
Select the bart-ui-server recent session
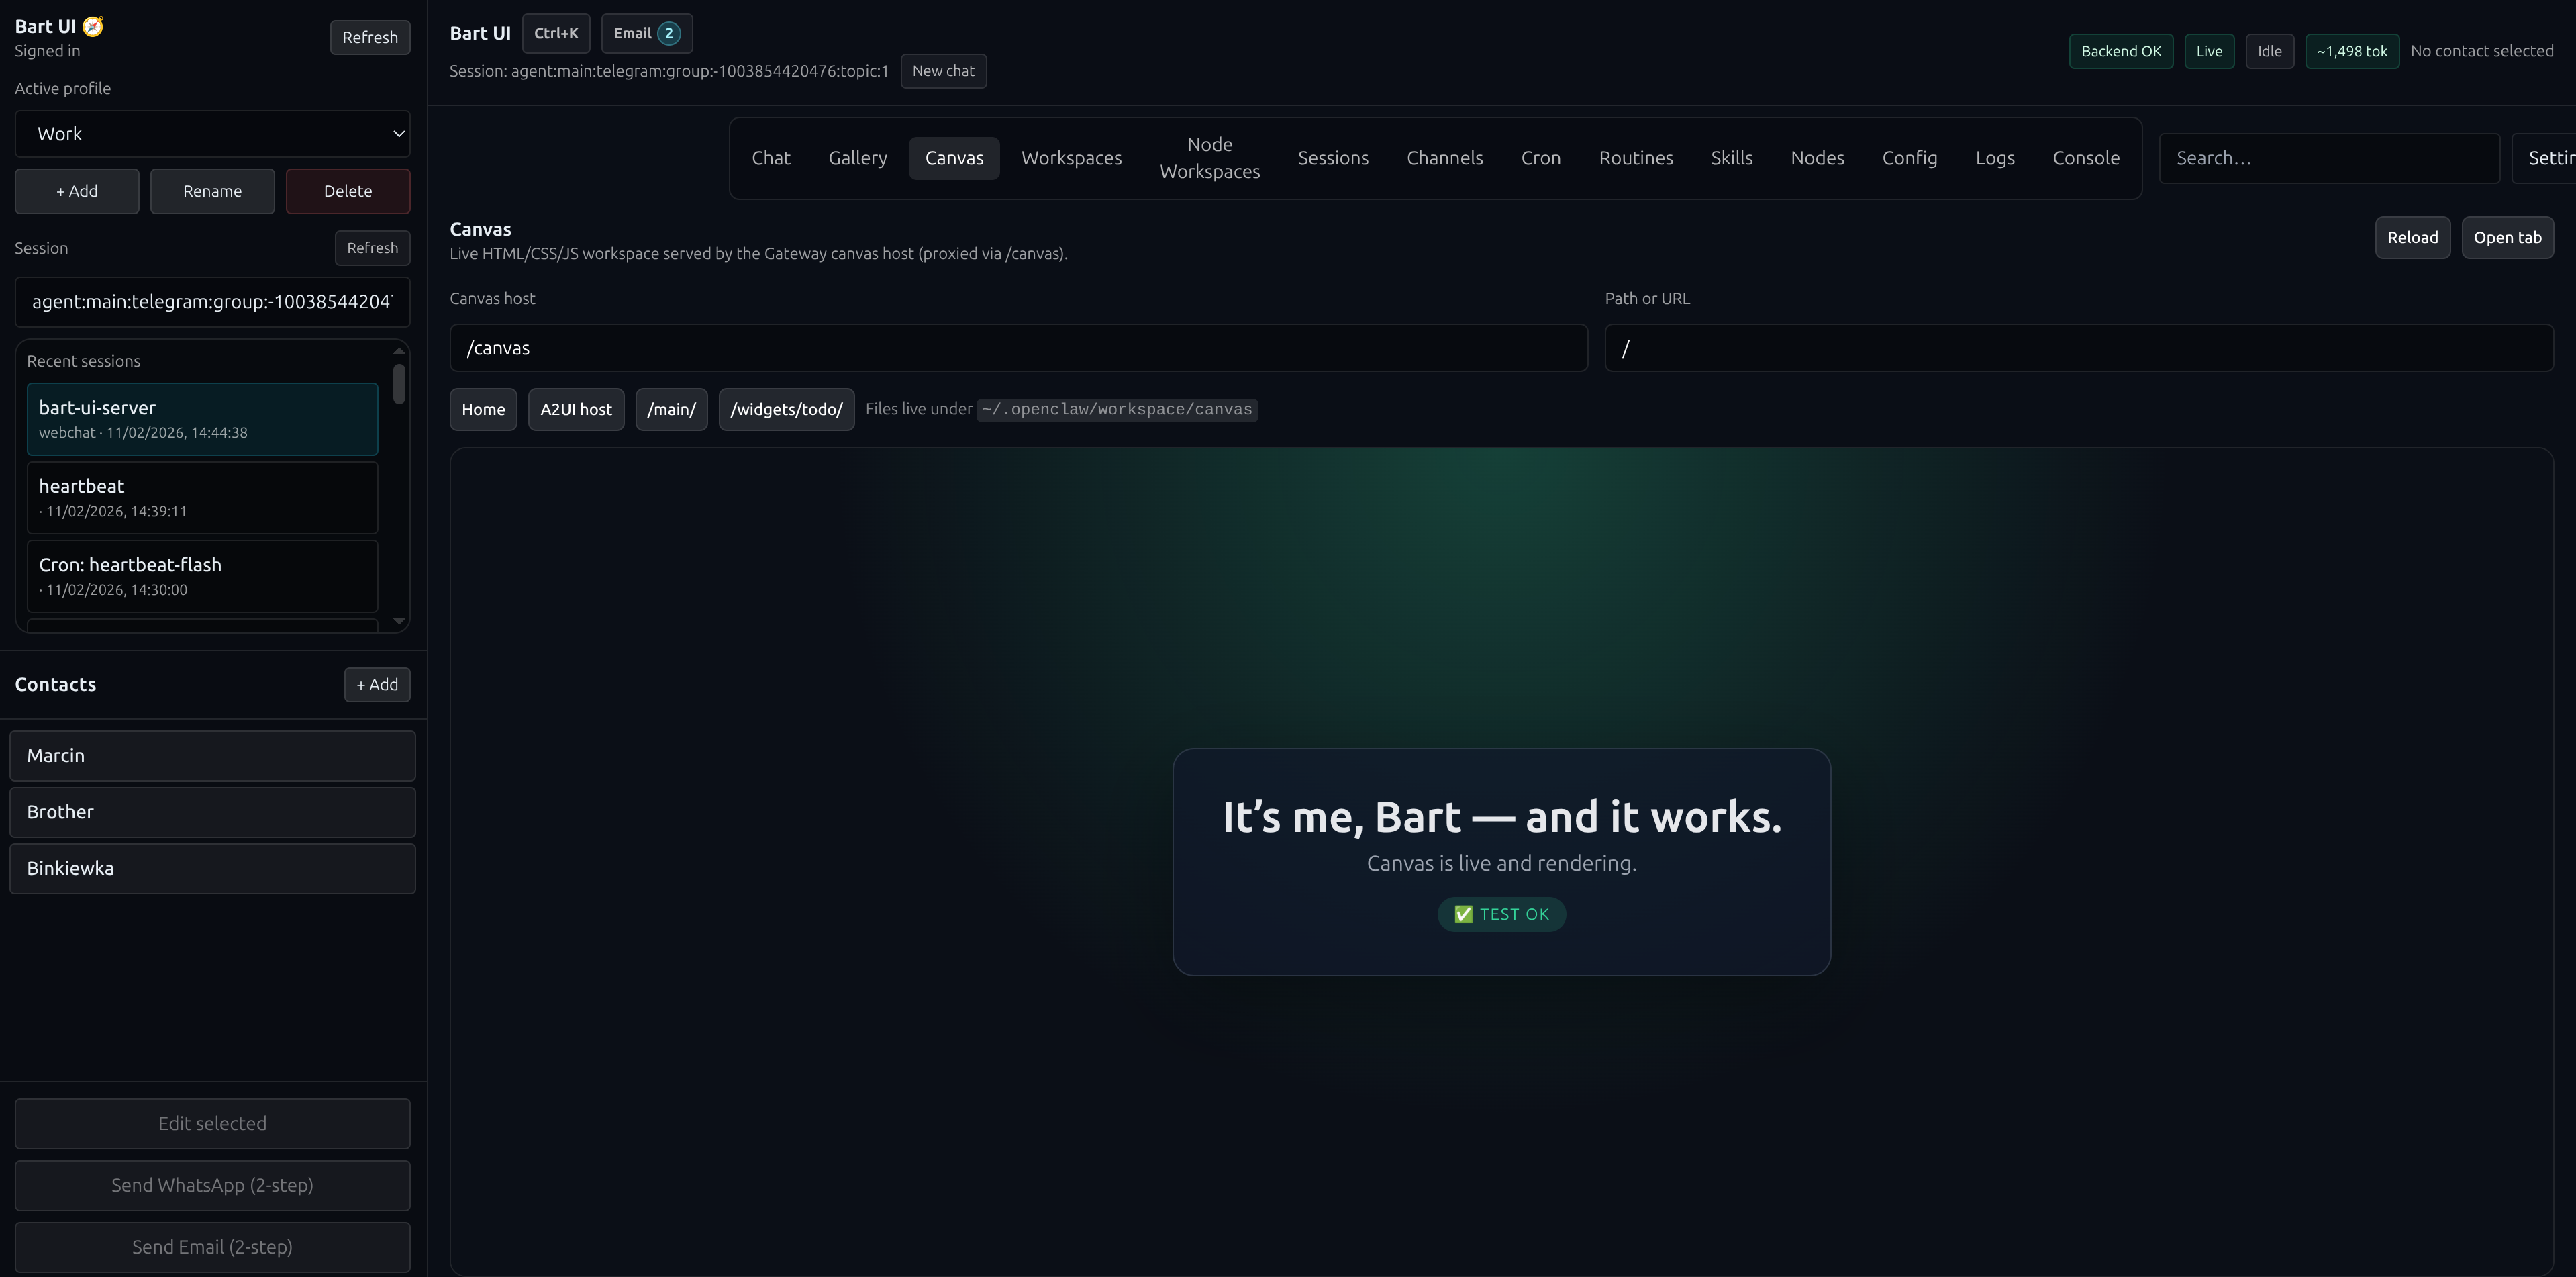pos(202,419)
